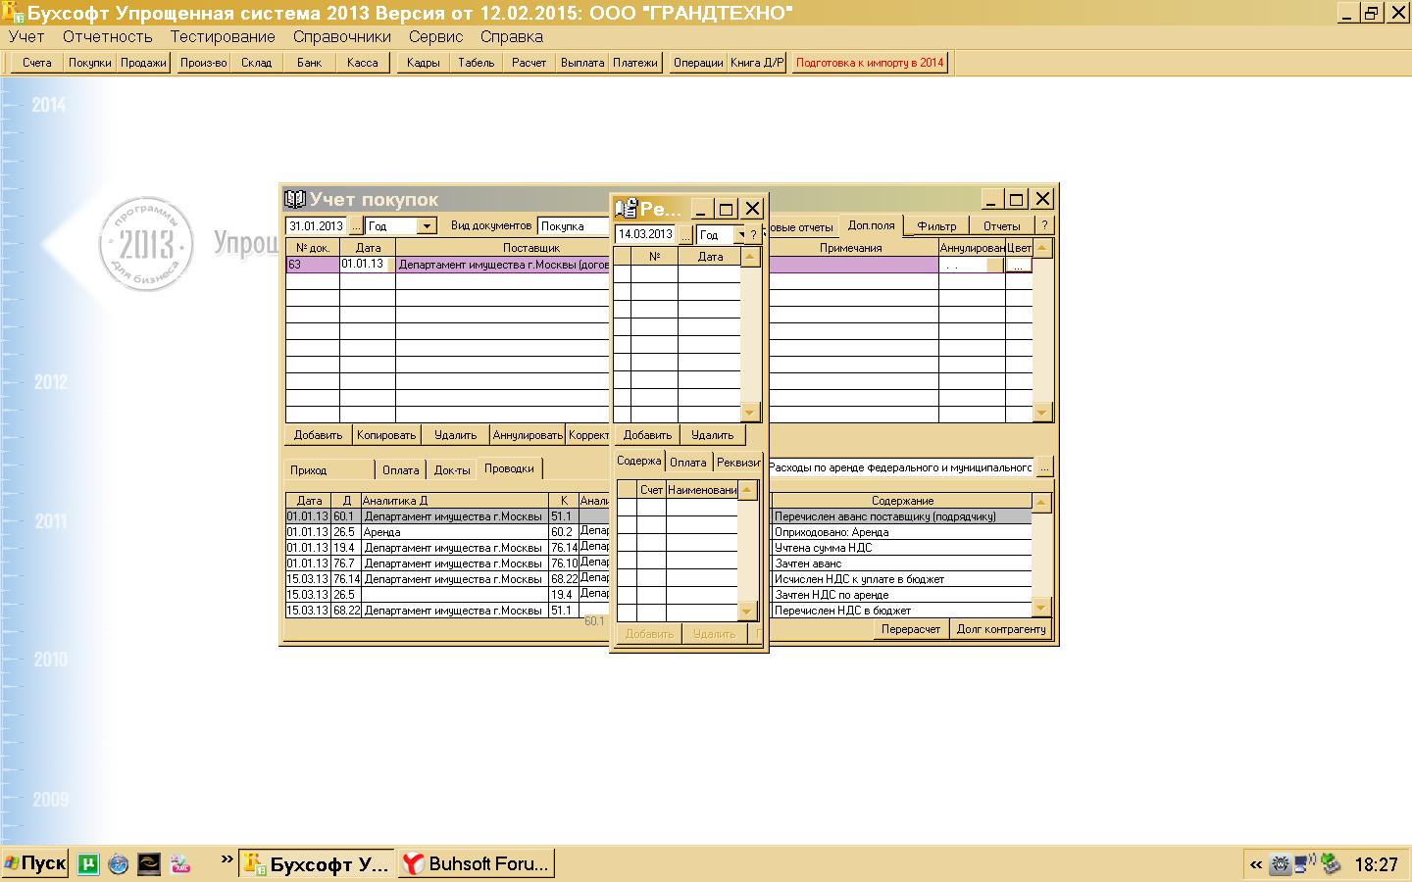
Task: Click the book icon in Учет покупок title
Action: coord(295,200)
